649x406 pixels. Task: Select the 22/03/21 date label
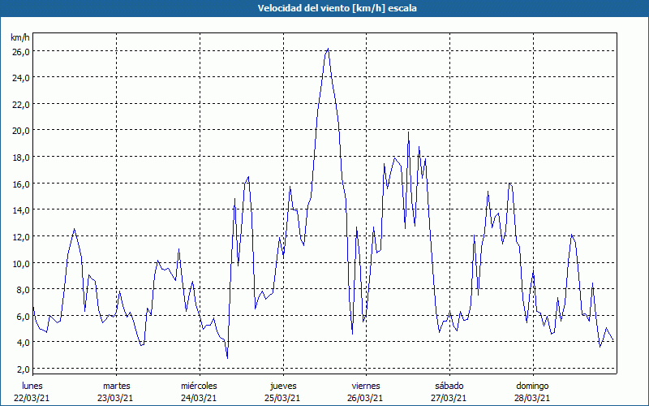[x=32, y=398]
